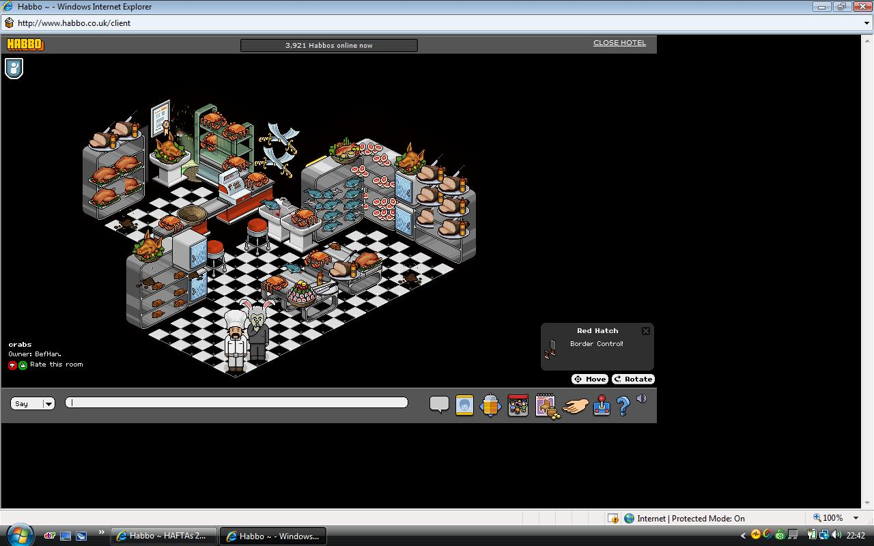The image size is (874, 546).
Task: Click the CLOSE HOTEL link
Action: click(619, 42)
